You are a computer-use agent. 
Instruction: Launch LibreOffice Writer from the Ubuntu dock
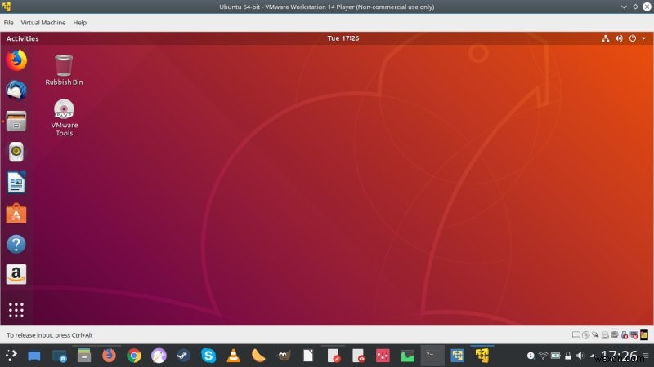point(16,182)
